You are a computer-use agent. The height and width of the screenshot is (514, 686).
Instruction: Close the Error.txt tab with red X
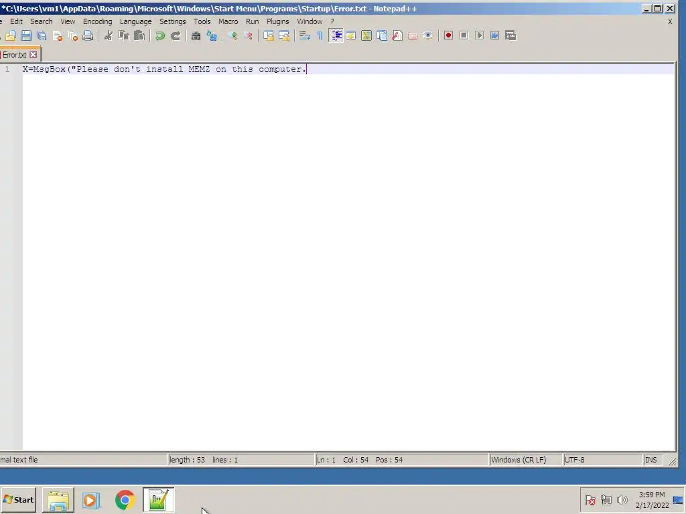coord(33,55)
